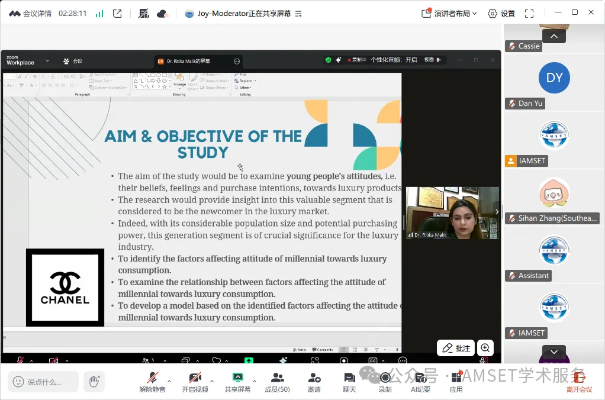Image resolution: width=605 pixels, height=400 pixels.
Task: Click the more options icon in Zoom toolbar
Action: [403, 361]
